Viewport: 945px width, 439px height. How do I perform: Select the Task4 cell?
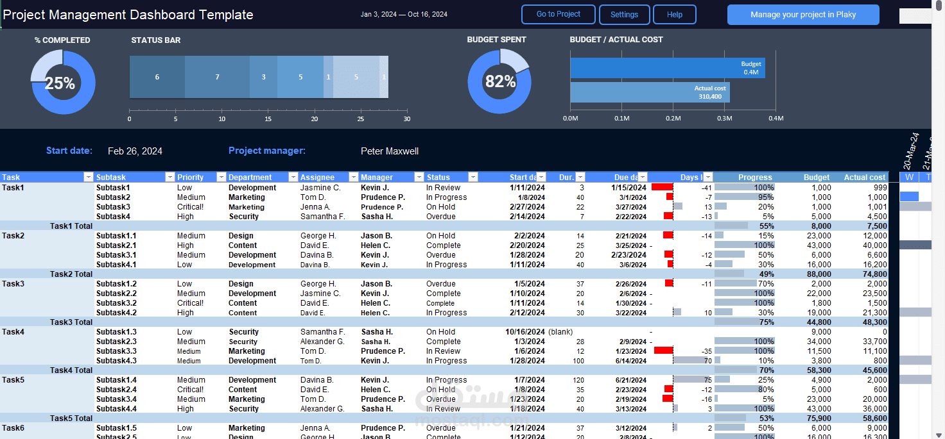click(47, 332)
